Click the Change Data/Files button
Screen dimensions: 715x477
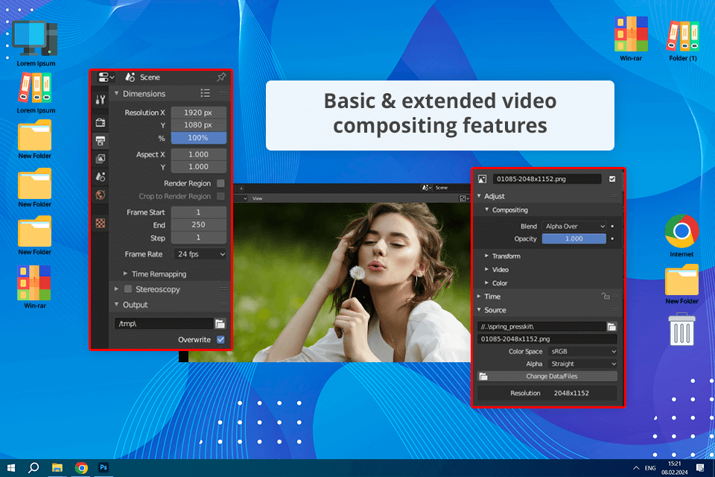click(x=551, y=376)
